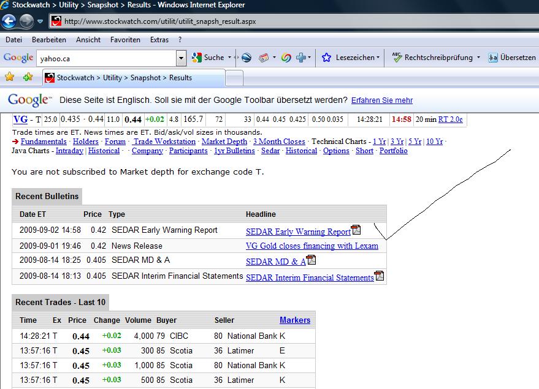Open the Suche options dropdown arrow

(229, 58)
